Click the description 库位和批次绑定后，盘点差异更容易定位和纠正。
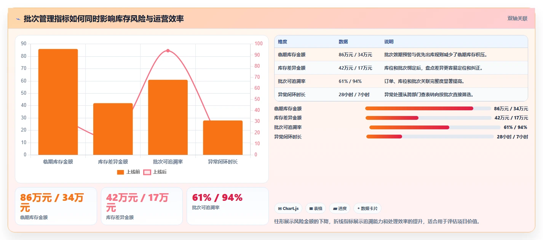543x240 pixels. pos(434,68)
